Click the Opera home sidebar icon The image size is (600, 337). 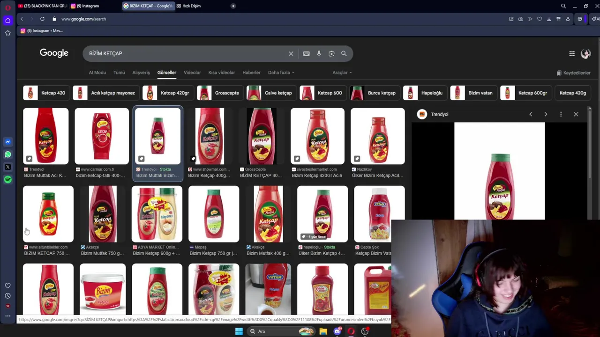pyautogui.click(x=7, y=20)
